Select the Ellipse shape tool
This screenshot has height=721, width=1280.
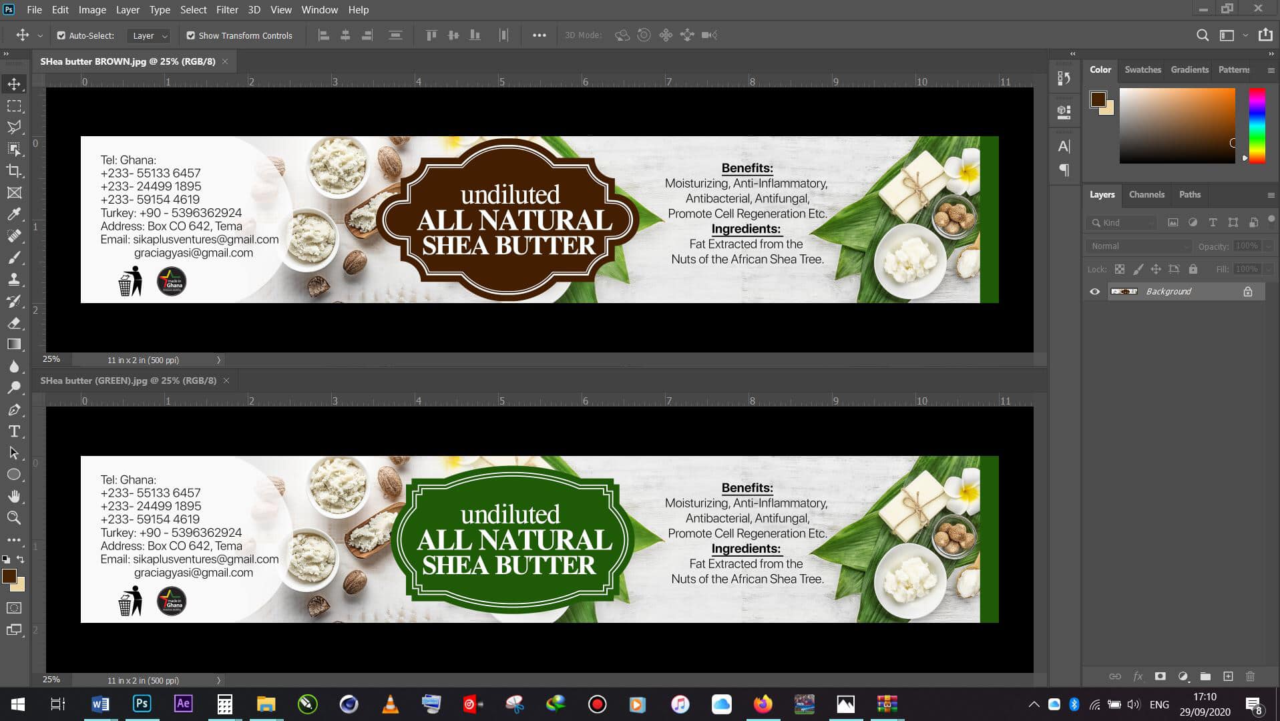pos(14,475)
